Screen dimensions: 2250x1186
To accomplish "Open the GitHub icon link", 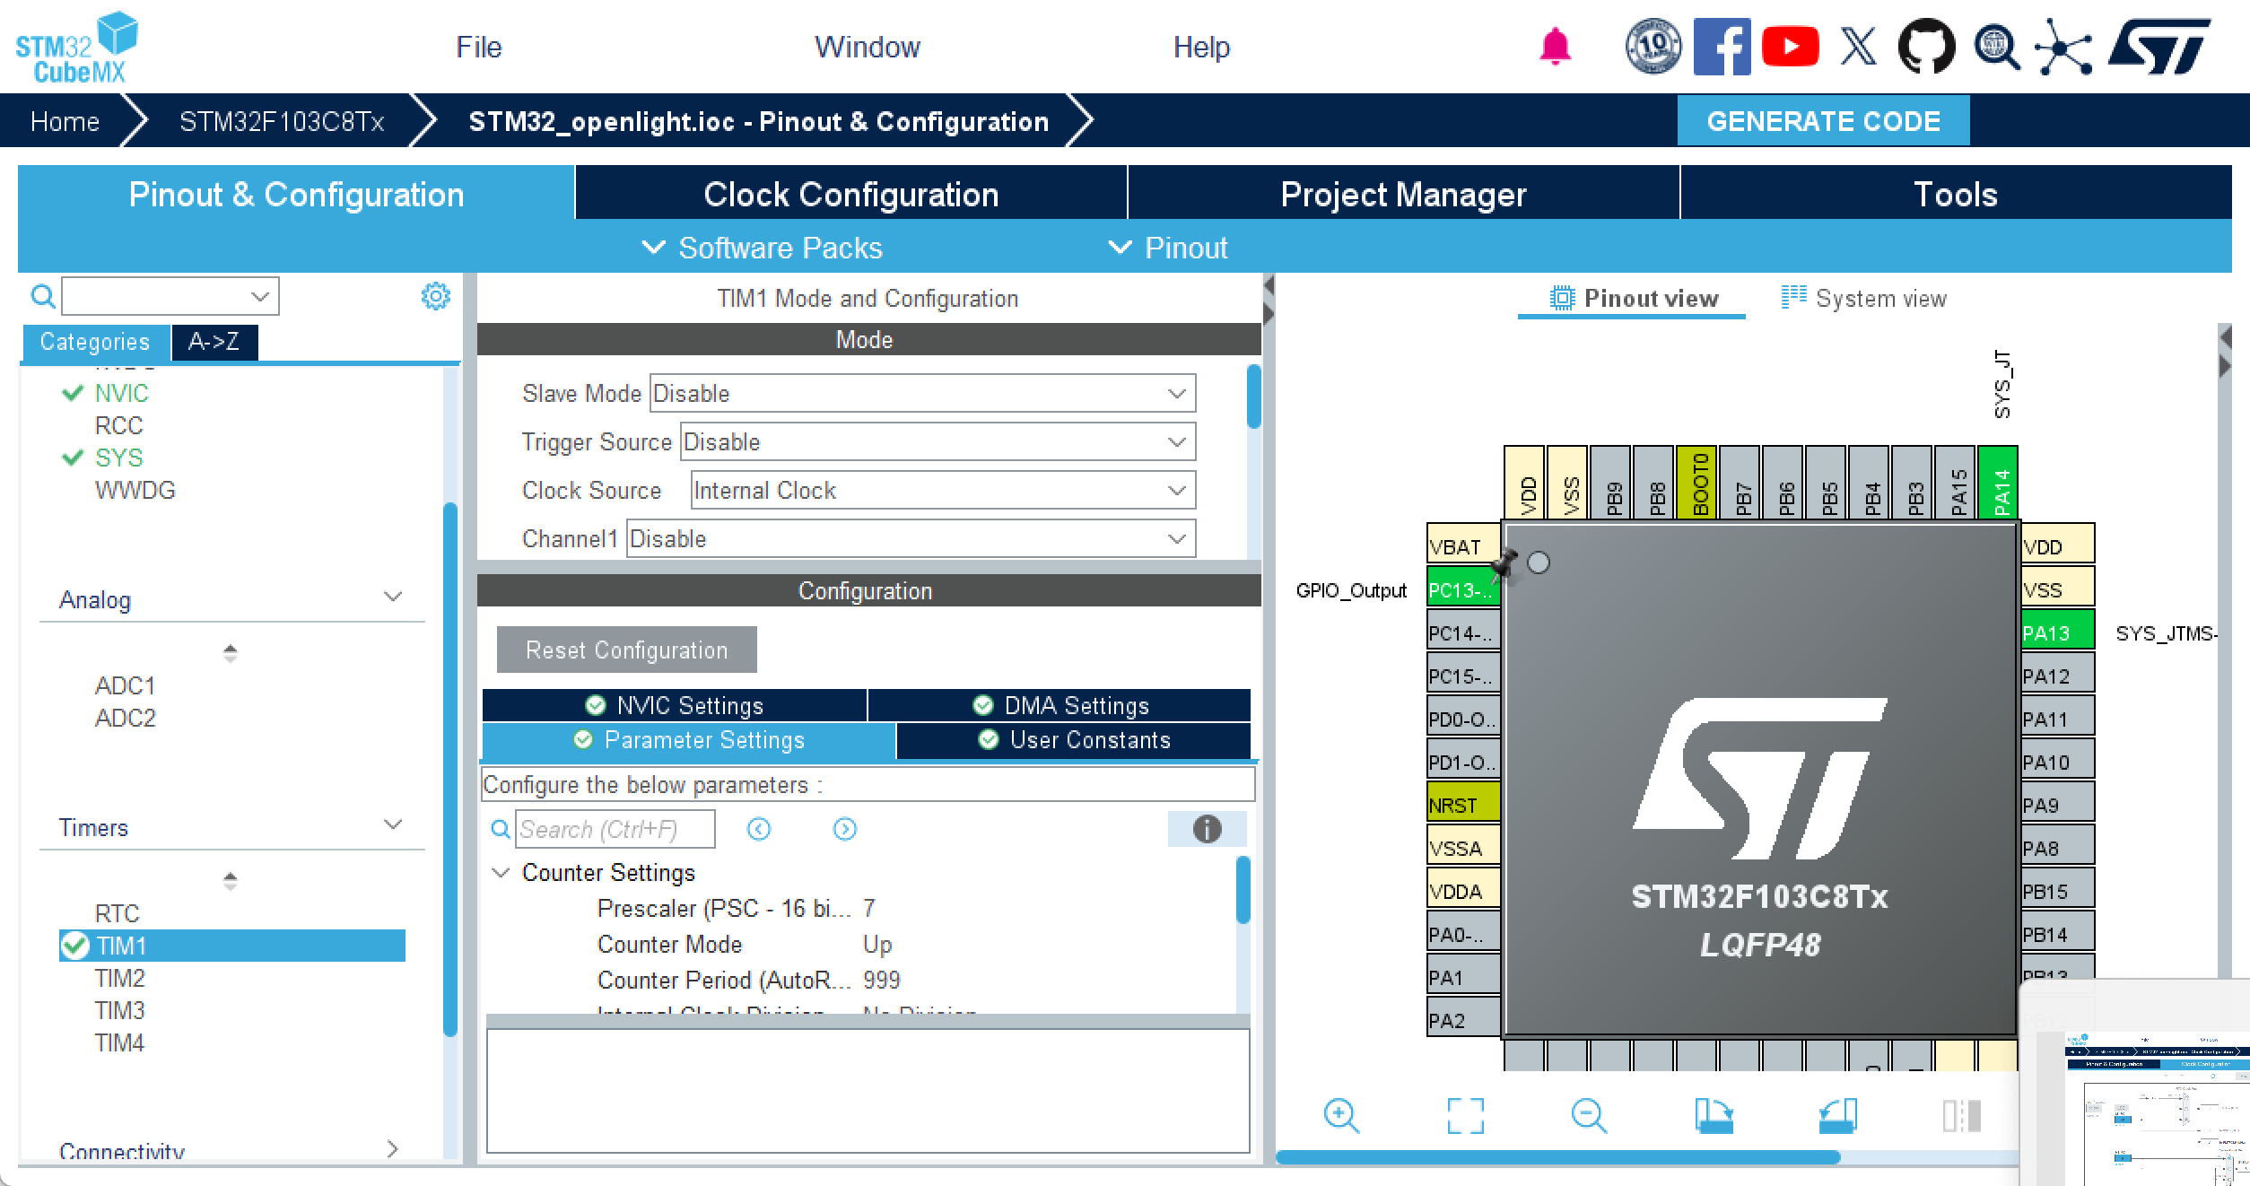I will click(1926, 46).
